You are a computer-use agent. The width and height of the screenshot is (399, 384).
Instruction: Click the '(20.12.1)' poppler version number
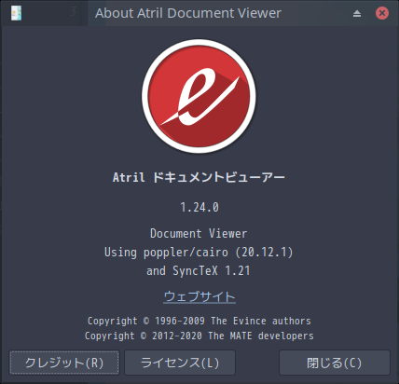pos(264,252)
